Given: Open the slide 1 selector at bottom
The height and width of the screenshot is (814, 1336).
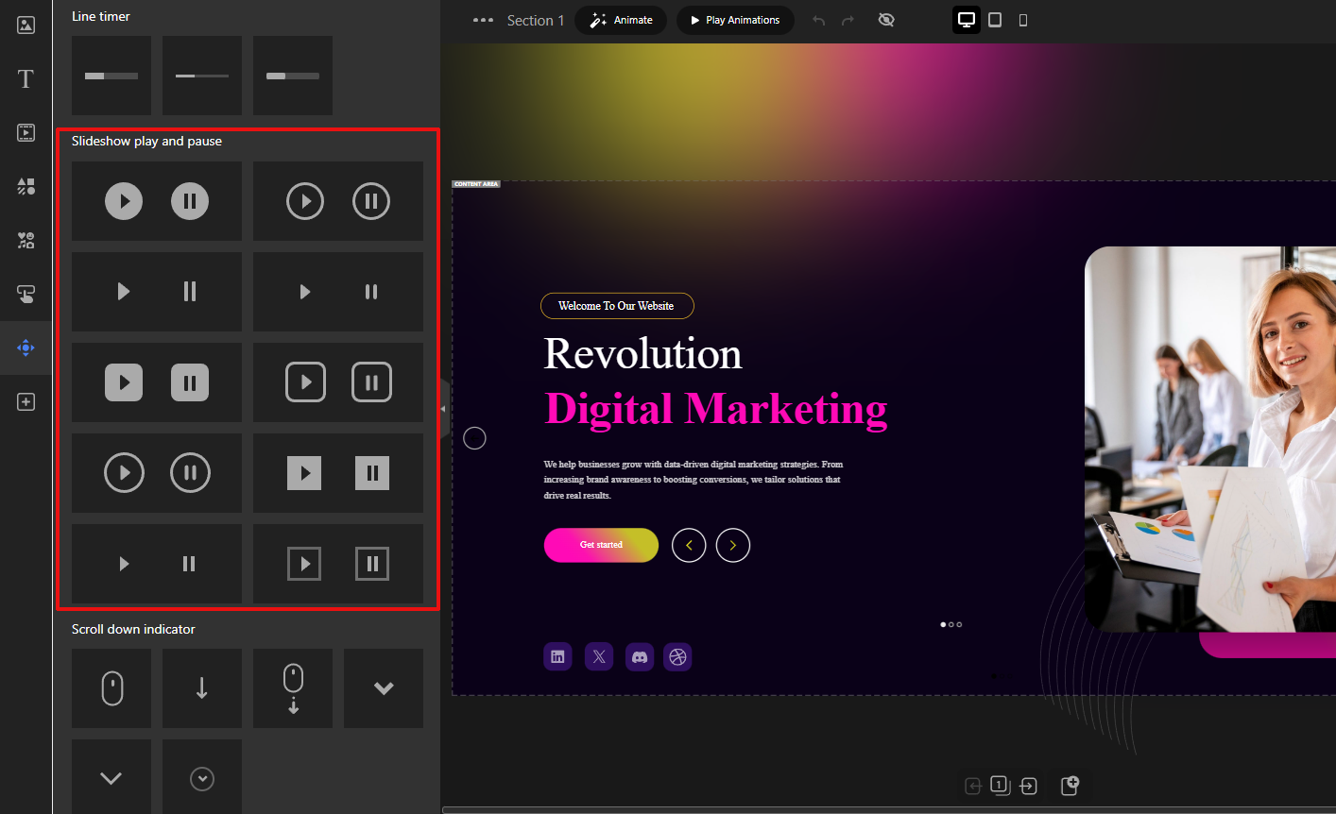Looking at the screenshot, I should click(x=1000, y=786).
